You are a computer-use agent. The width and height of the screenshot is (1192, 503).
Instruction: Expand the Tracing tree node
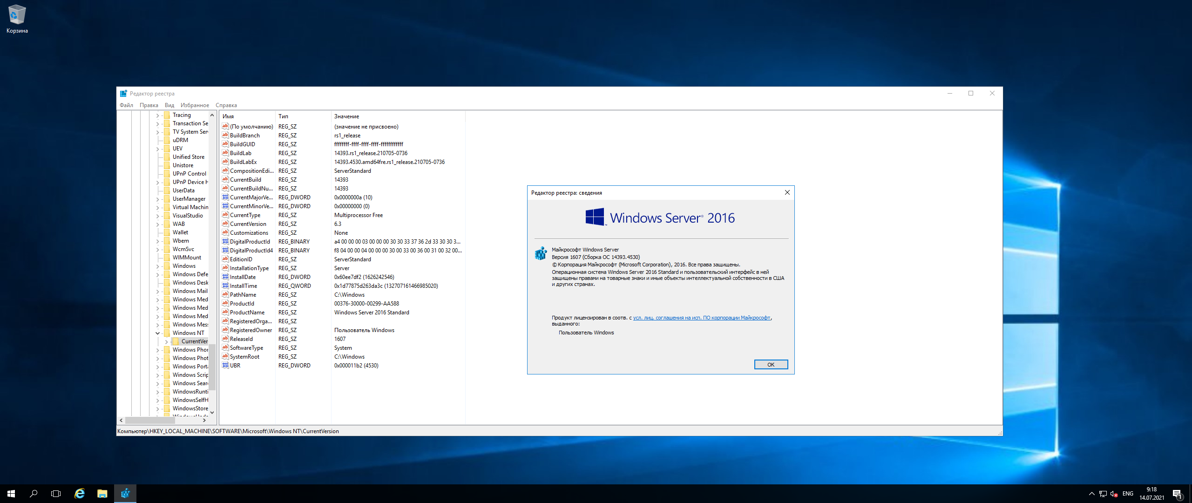(157, 115)
